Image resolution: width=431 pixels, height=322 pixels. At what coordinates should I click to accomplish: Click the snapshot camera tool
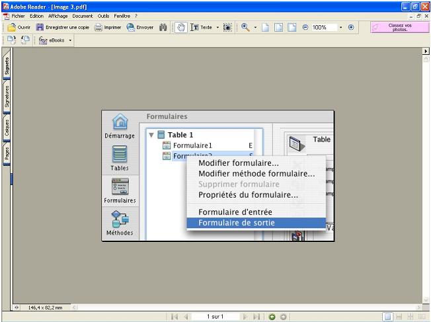[227, 28]
